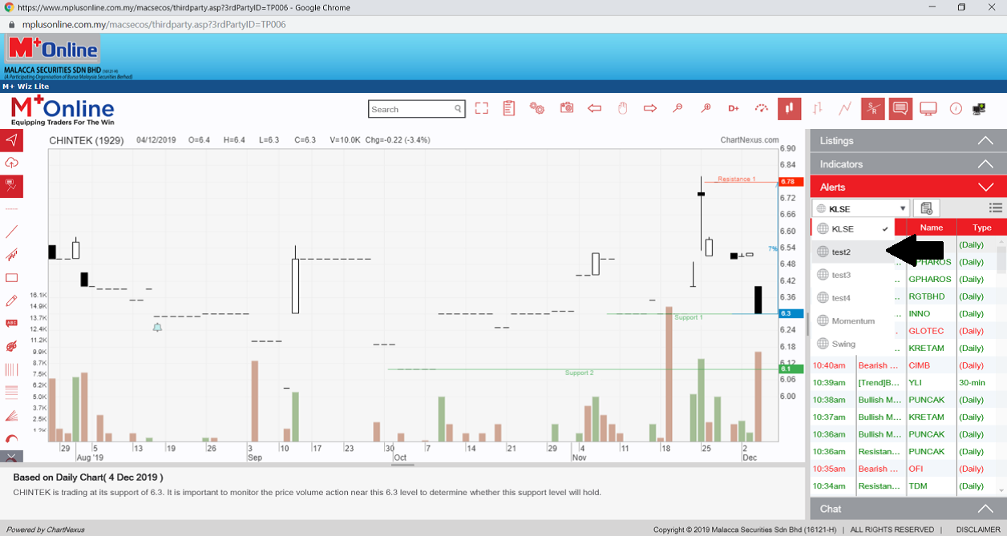Select the pan hand tool
The width and height of the screenshot is (1007, 536).
[x=622, y=108]
